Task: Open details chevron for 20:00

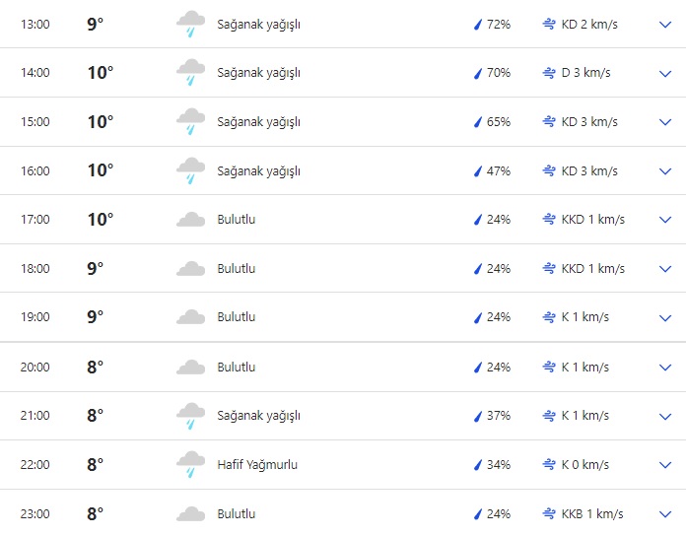Action: coord(664,368)
